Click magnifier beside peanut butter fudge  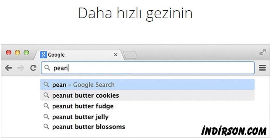47,106
